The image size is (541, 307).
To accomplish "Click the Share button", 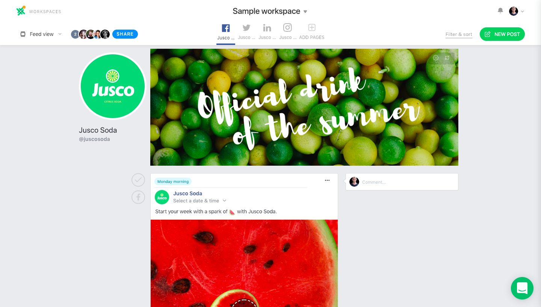I will (x=125, y=34).
